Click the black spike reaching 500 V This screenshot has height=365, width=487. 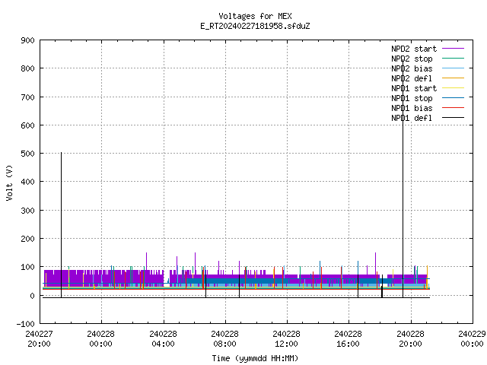[x=61, y=224]
